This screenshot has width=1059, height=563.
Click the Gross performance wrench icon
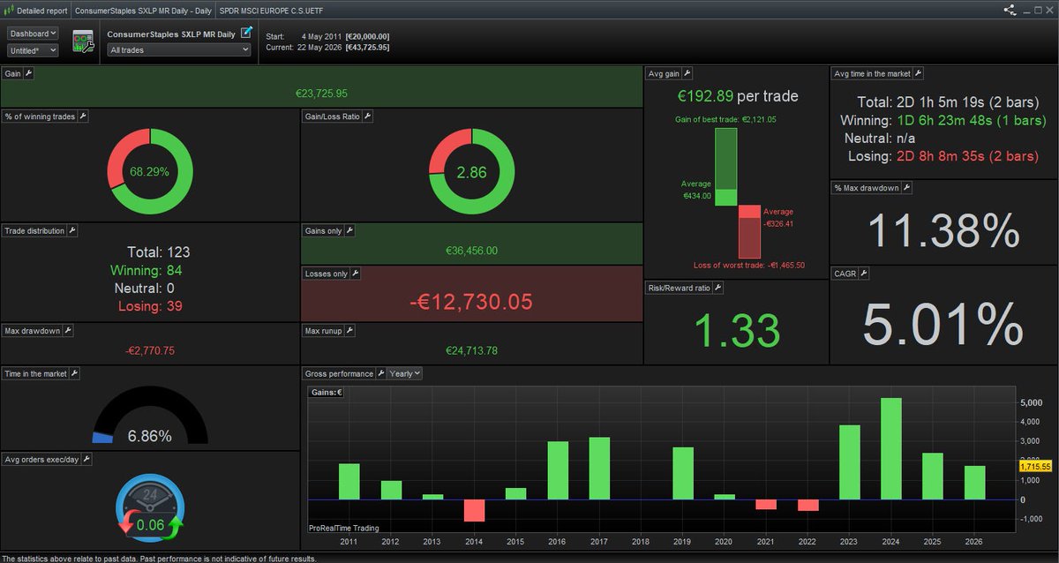tap(382, 374)
